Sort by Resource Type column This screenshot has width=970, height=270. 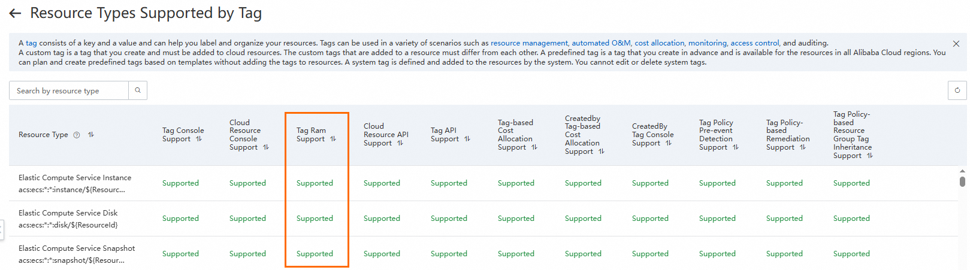[91, 135]
